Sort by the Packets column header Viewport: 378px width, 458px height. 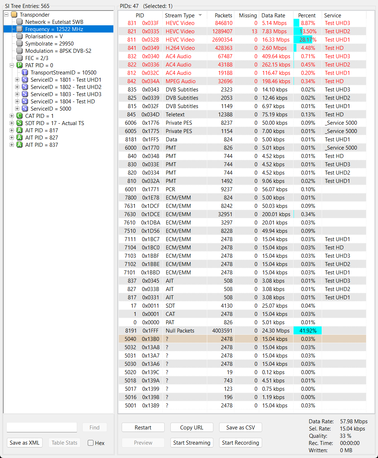click(220, 15)
